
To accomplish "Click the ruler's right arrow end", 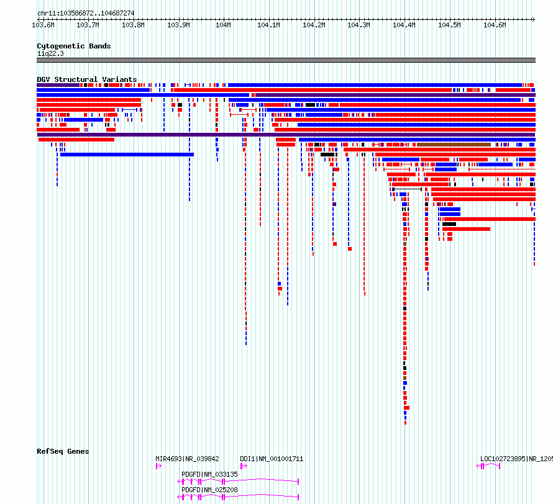I will coord(534,19).
